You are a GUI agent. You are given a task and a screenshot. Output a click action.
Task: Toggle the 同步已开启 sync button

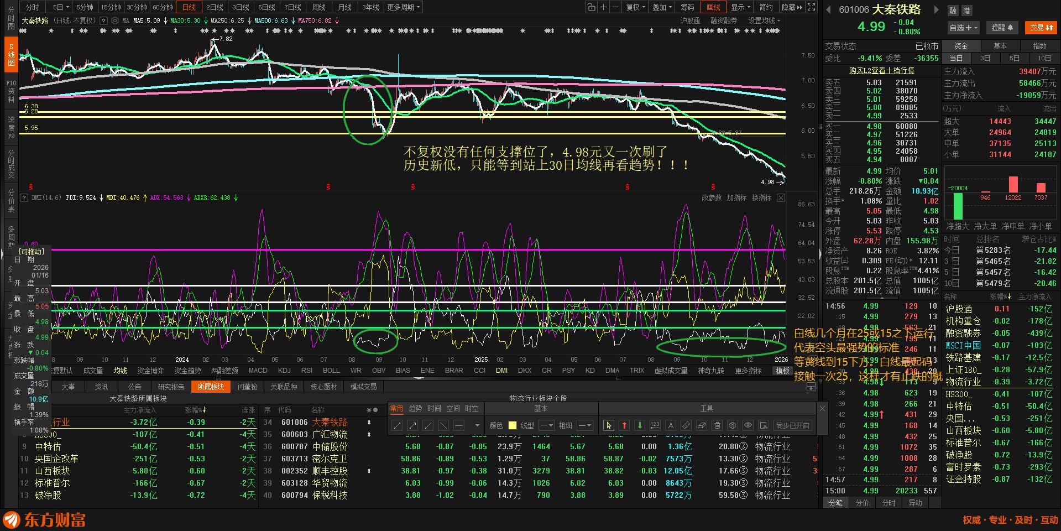792,425
